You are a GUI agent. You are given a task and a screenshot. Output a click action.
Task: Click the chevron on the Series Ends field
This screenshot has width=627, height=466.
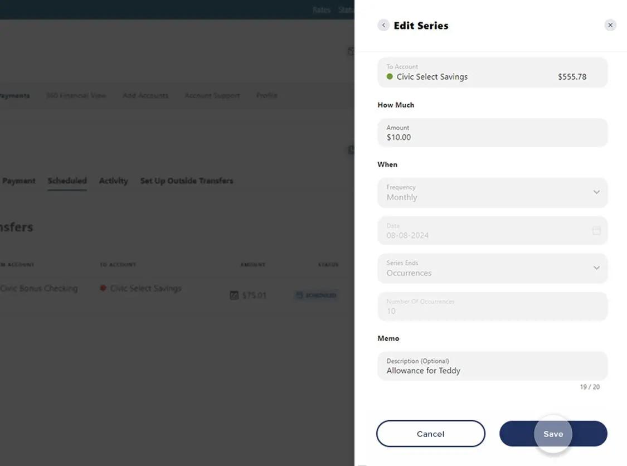click(596, 268)
